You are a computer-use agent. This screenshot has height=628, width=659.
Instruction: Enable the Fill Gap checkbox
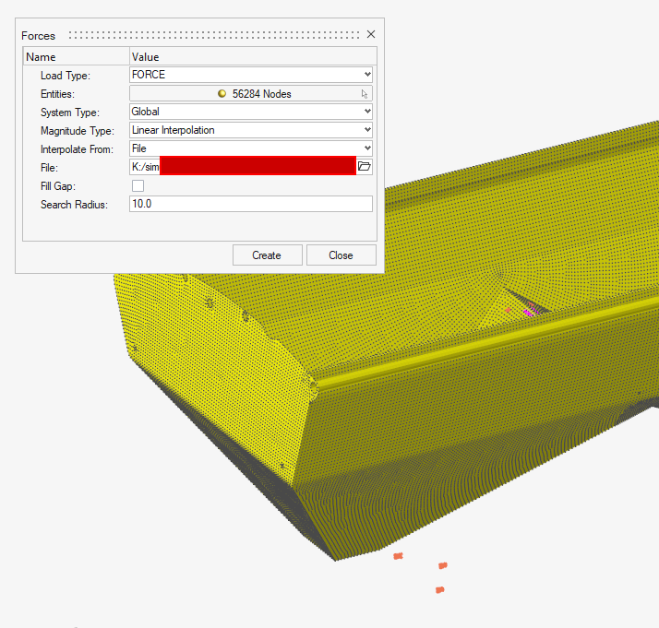(x=138, y=185)
